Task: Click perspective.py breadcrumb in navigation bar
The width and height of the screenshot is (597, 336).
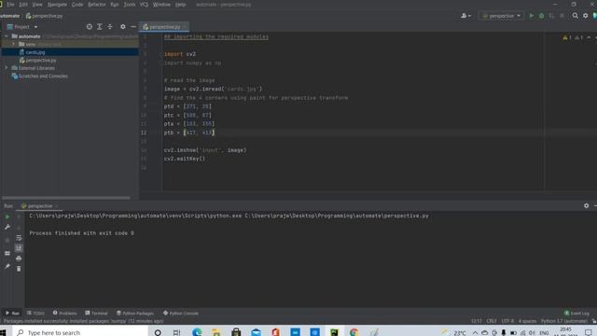Action: click(x=44, y=16)
